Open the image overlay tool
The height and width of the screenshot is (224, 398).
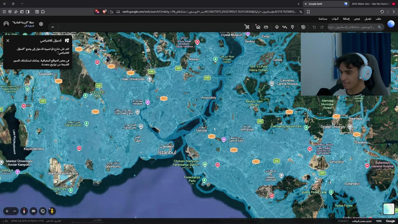[x=258, y=27]
